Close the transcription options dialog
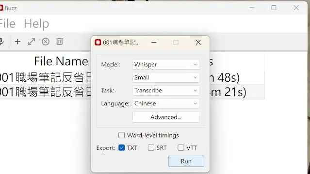 198,43
